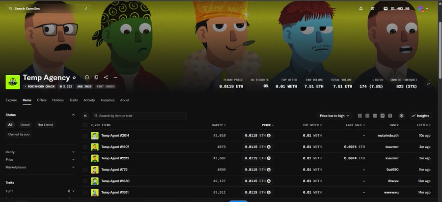The width and height of the screenshot is (442, 202).
Task: Switch to the Holders tab
Action: tap(58, 100)
